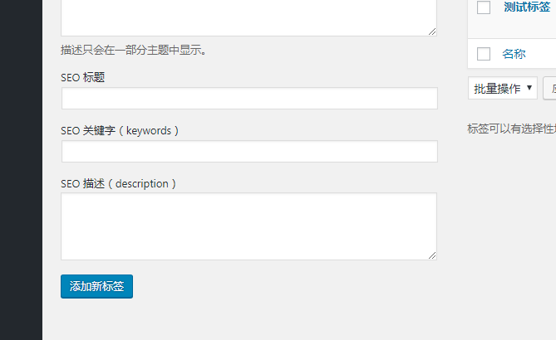Toggle the select-all checkbox beside 名称
Image resolution: width=556 pixels, height=340 pixels.
[484, 54]
